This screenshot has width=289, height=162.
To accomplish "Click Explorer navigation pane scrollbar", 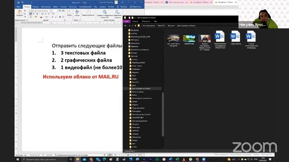I will pos(163,114).
